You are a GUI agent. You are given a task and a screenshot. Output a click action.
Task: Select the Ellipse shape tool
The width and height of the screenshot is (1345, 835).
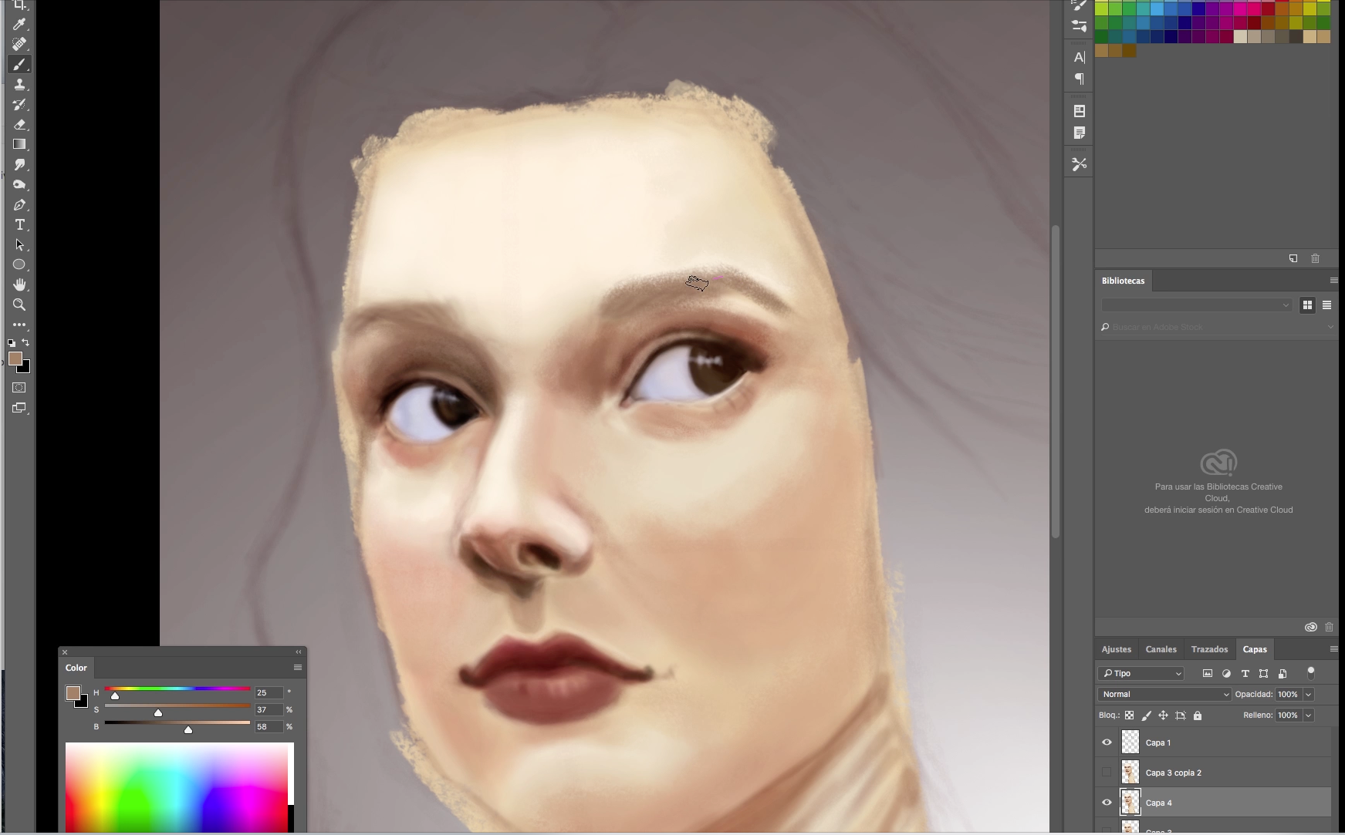pyautogui.click(x=19, y=264)
